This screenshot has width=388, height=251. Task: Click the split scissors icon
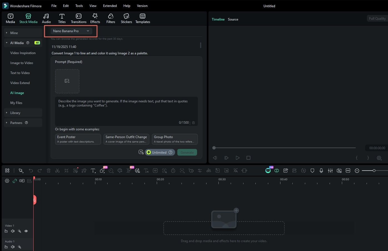pyautogui.click(x=58, y=171)
